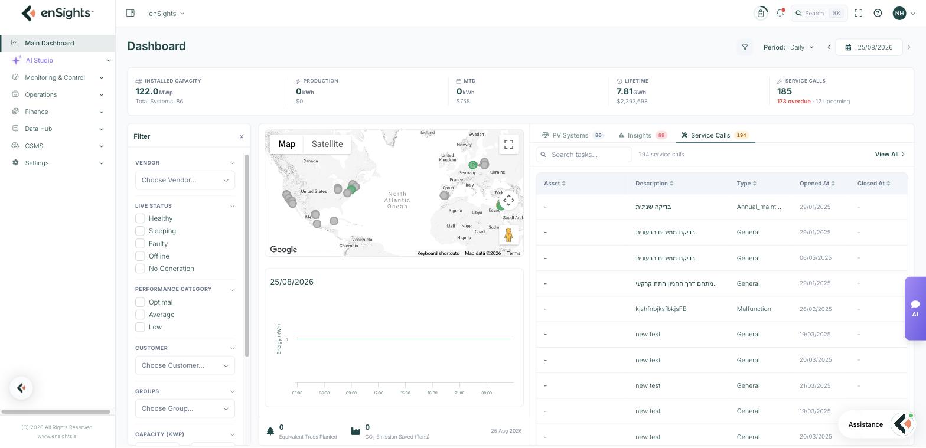Click the floating enSights launcher button
Screen dimensions: 926x448
point(21,388)
